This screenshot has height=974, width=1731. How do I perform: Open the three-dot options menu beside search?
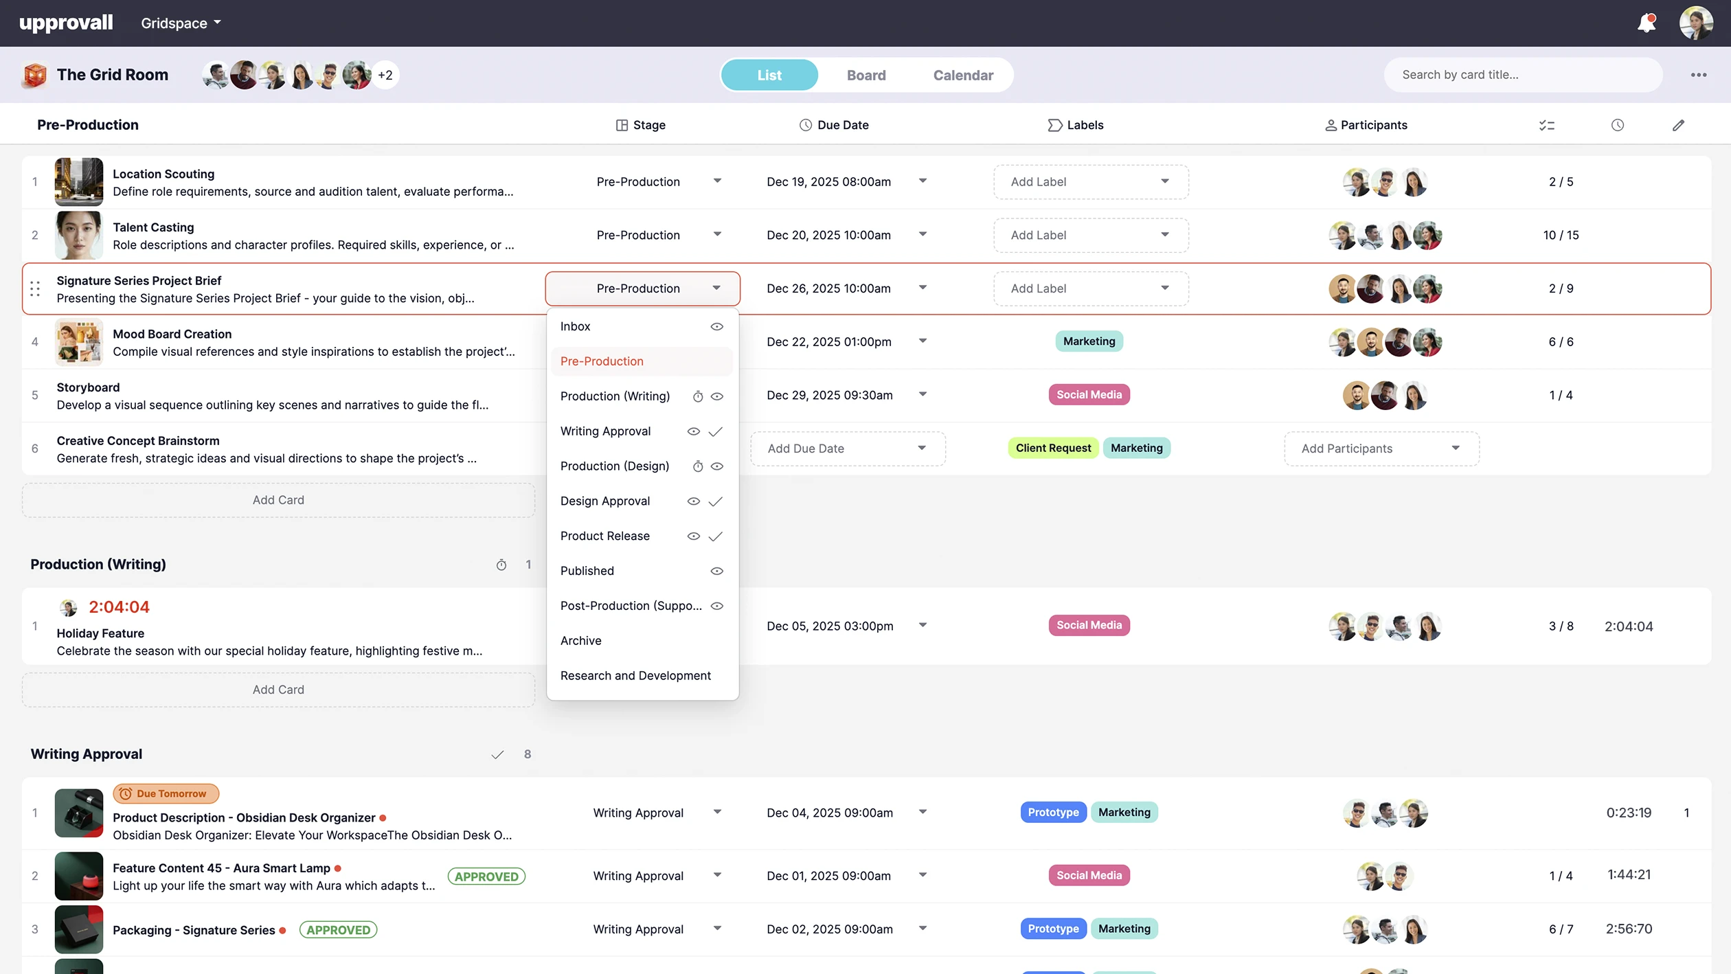[1699, 75]
